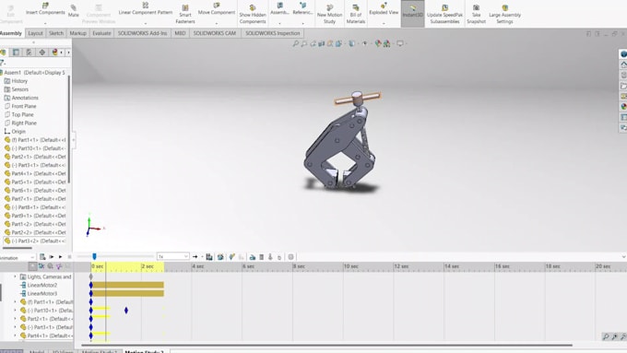Open SOLIDWORKS Add-Ins tab
Image resolution: width=627 pixels, height=353 pixels.
(142, 33)
